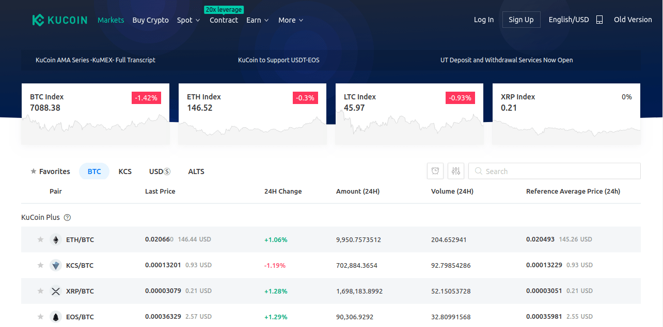Click the 20x leverage badge
663x327 pixels.
pyautogui.click(x=224, y=10)
